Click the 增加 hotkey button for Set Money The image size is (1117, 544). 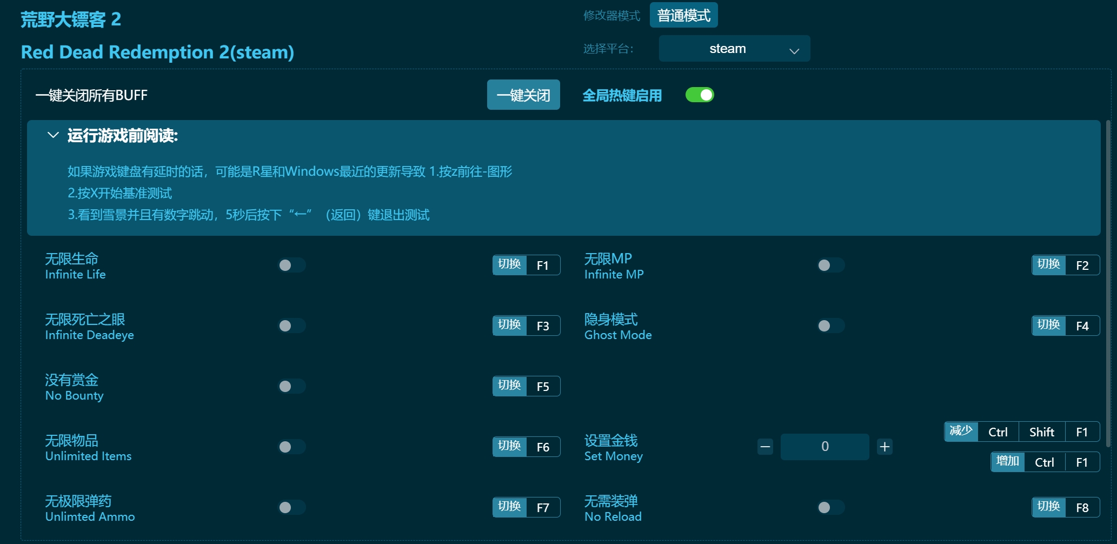(1007, 462)
